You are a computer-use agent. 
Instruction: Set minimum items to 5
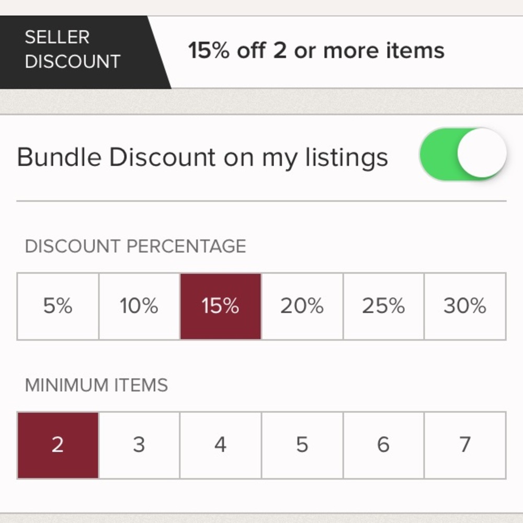tap(301, 444)
